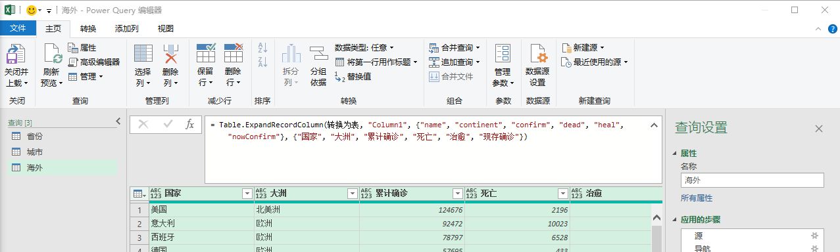Image resolution: width=840 pixels, height=252 pixels.
Task: Click Combine Files (合并文件)
Action: point(451,76)
